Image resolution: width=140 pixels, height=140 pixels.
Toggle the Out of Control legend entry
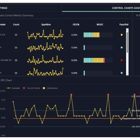tap(31, 88)
